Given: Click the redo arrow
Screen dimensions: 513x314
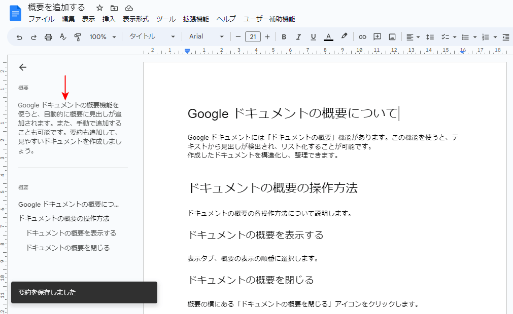Looking at the screenshot, I should pyautogui.click(x=33, y=37).
